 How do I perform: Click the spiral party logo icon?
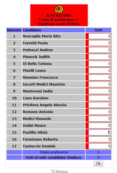[59, 9]
